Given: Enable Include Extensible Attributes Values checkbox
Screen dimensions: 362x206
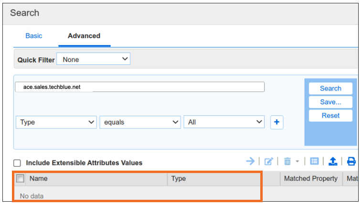Looking at the screenshot, I should (x=17, y=163).
